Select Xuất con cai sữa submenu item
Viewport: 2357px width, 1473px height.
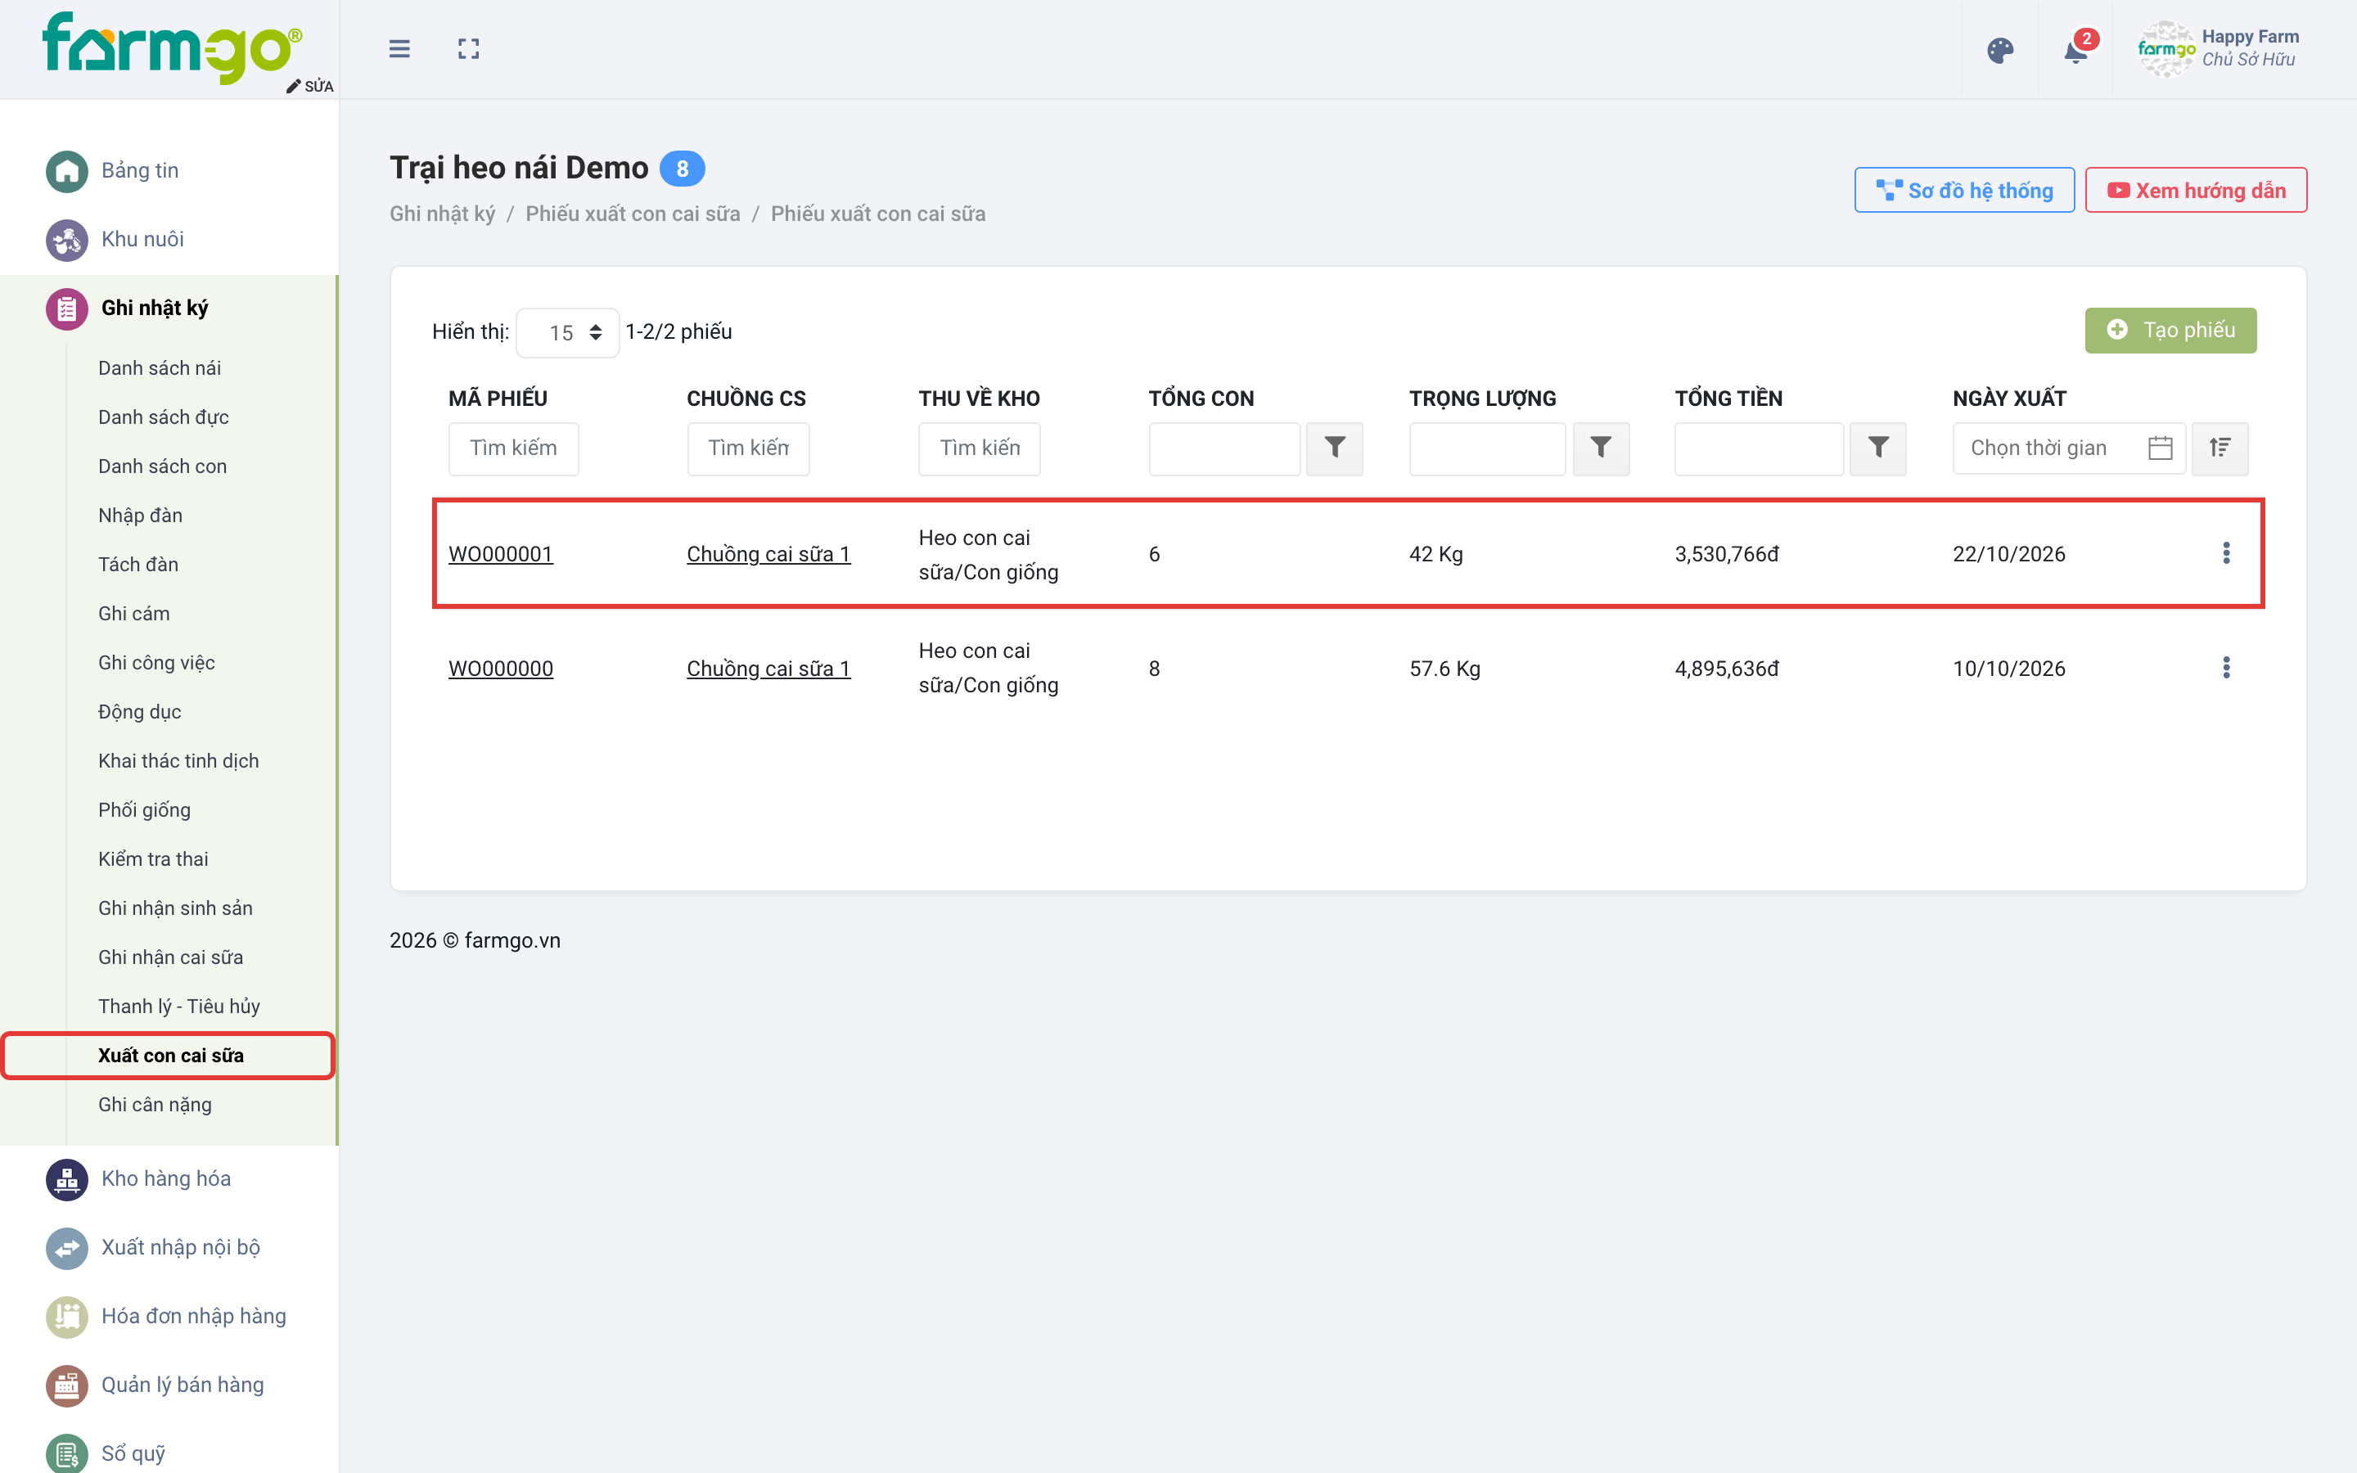click(x=170, y=1056)
